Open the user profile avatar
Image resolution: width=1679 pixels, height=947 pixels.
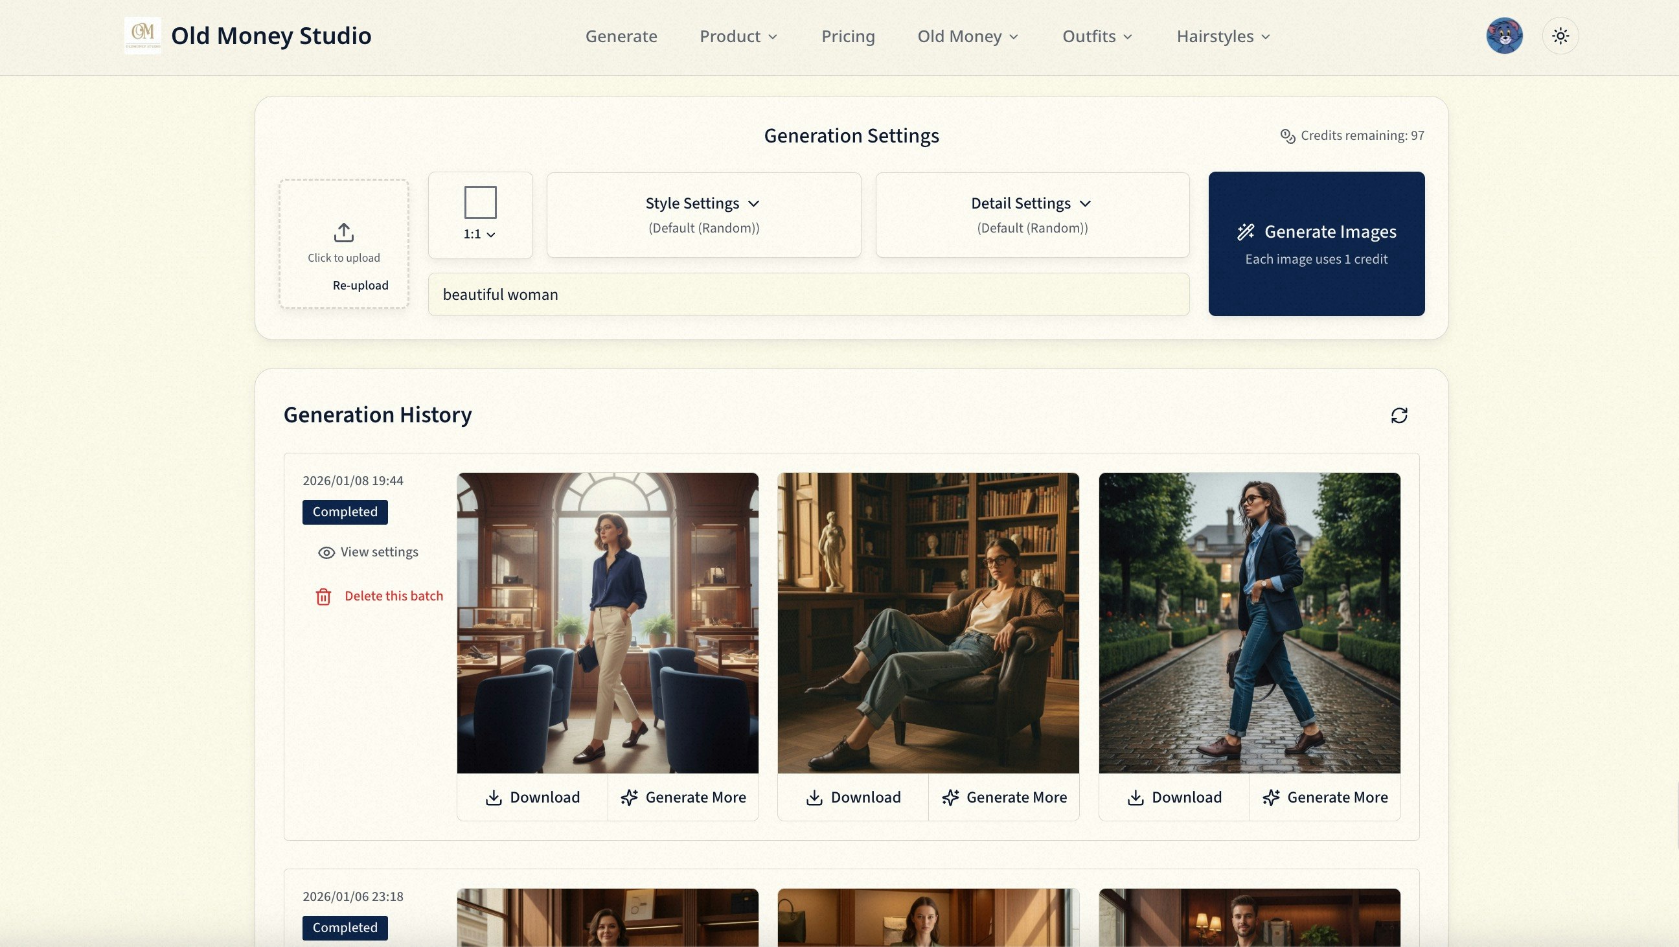coord(1504,36)
